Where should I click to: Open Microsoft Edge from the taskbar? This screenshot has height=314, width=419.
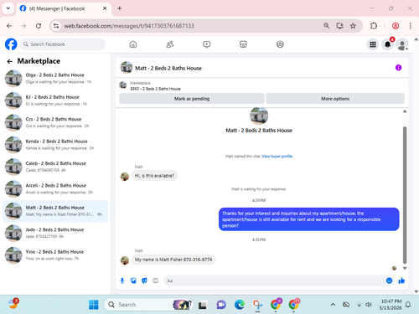click(240, 305)
